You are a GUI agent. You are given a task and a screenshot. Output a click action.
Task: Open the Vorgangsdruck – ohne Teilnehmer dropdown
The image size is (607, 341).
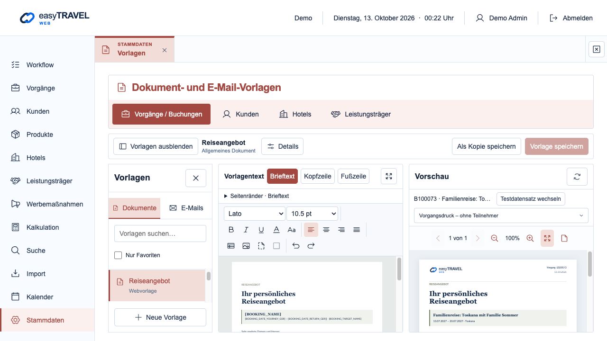[x=501, y=215]
